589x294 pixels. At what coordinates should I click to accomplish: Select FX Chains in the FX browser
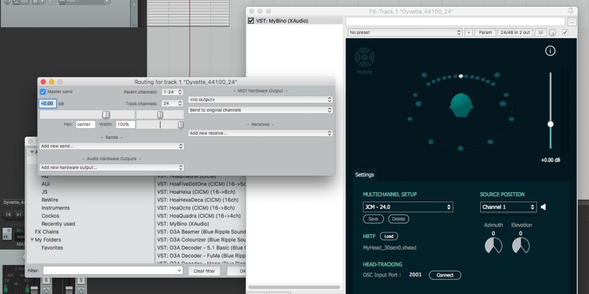click(47, 232)
